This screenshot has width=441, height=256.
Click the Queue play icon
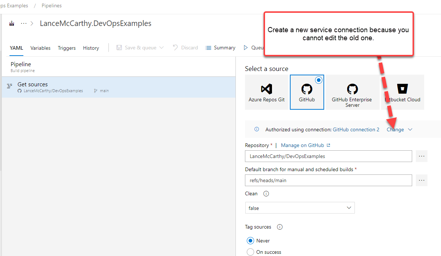[x=246, y=48]
